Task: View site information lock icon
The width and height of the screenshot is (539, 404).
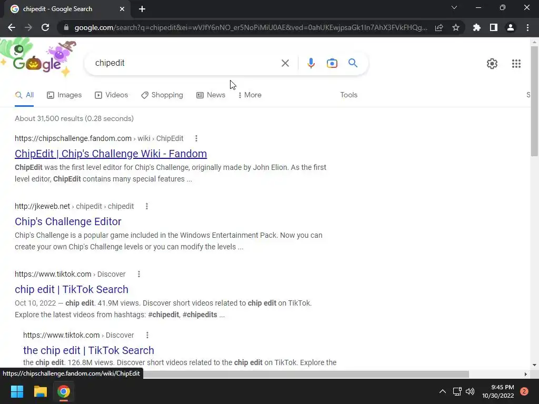Action: 66,27
